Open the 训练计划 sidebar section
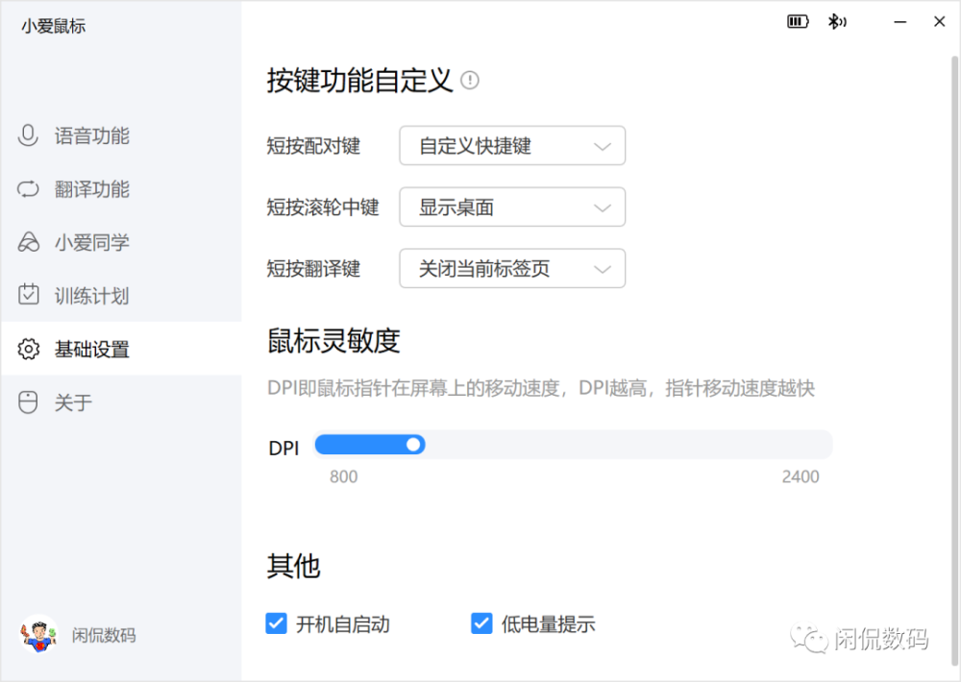Viewport: 961px width, 682px height. [x=121, y=296]
